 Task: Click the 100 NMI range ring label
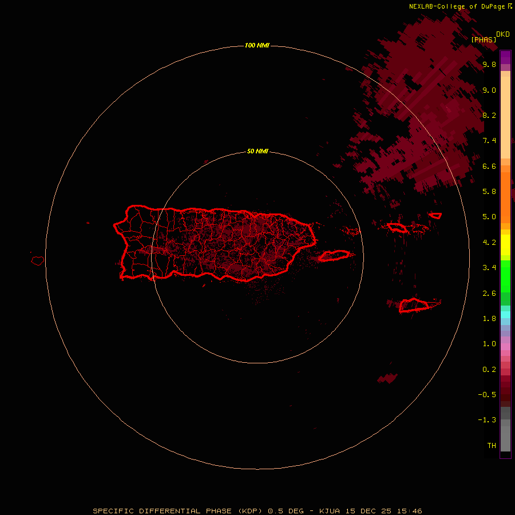pyautogui.click(x=257, y=45)
